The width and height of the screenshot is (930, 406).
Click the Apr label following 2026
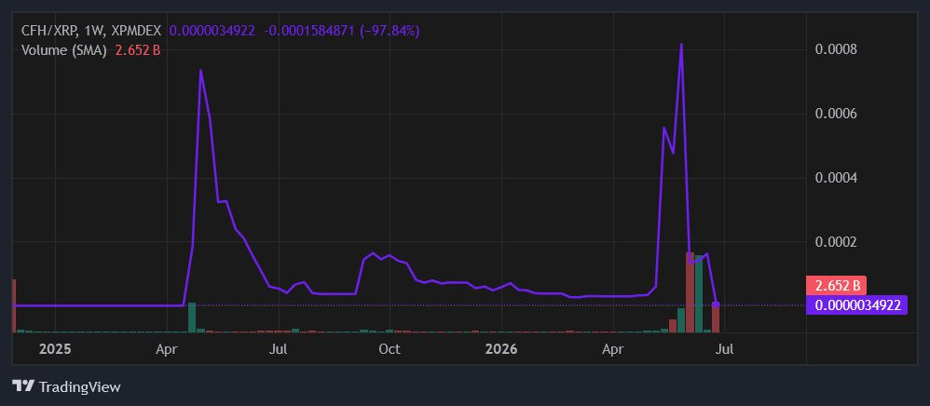click(612, 349)
